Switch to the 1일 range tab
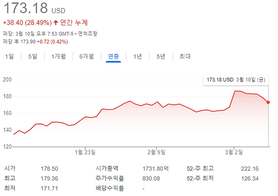The height and width of the screenshot is (196, 278). click(x=9, y=56)
